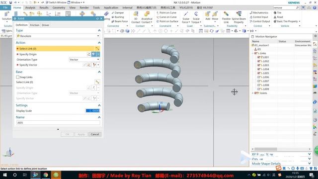Click the Base Select Link picker icon
Viewport: 318px width, 179px height.
click(97, 82)
